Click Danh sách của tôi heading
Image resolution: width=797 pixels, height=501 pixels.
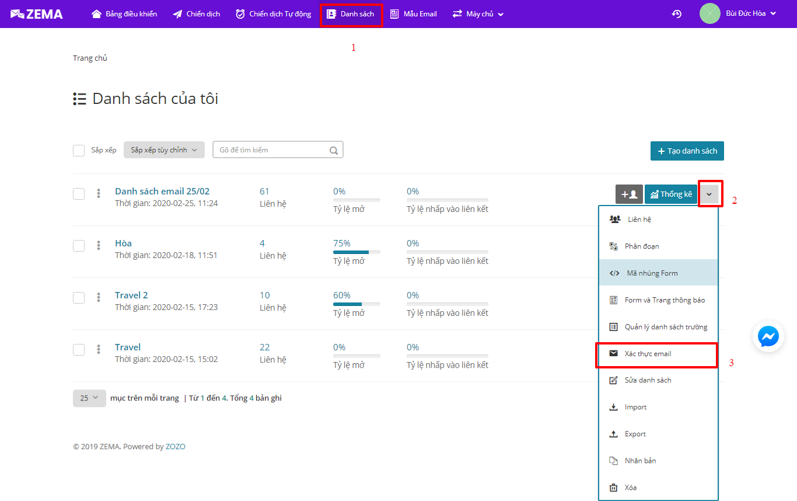coord(155,99)
